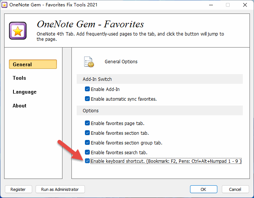
Task: Open the About tab
Action: (19, 106)
